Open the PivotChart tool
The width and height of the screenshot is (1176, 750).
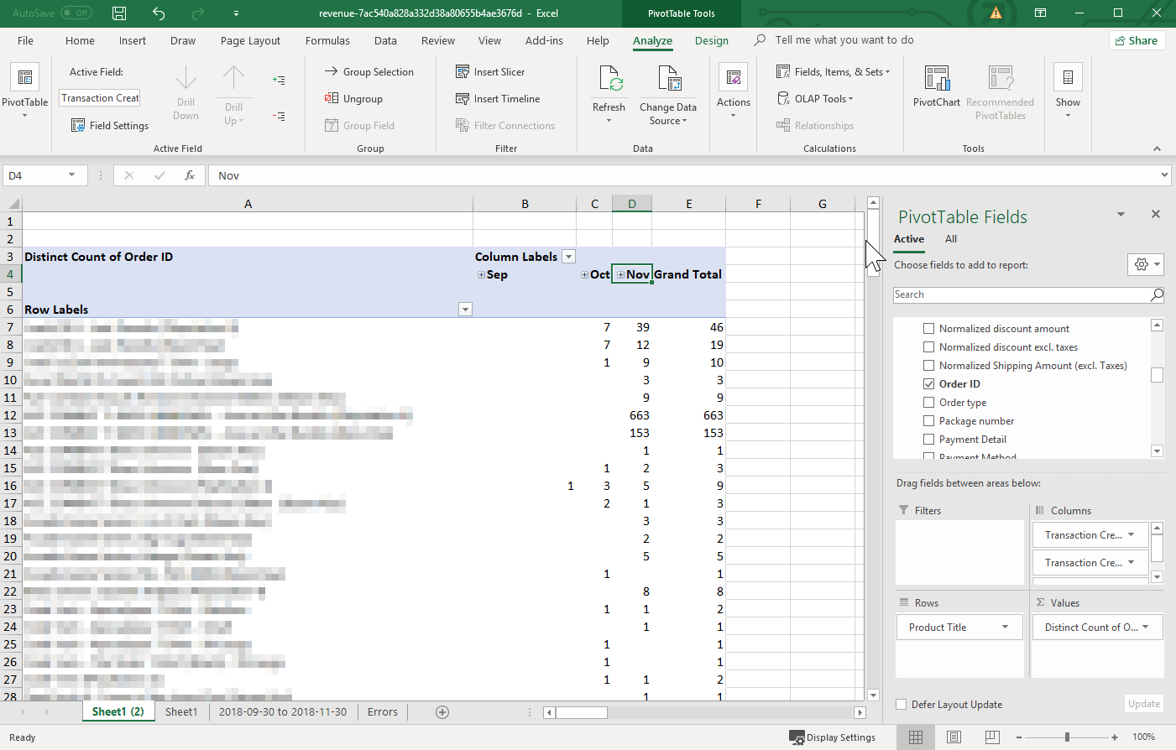[936, 80]
